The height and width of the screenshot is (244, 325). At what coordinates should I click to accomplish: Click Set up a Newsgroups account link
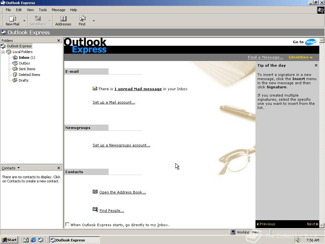coord(121,145)
